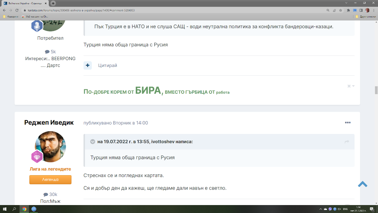Open the post three-dot options menu
Viewport: 378px width, 213px height.
348,123
